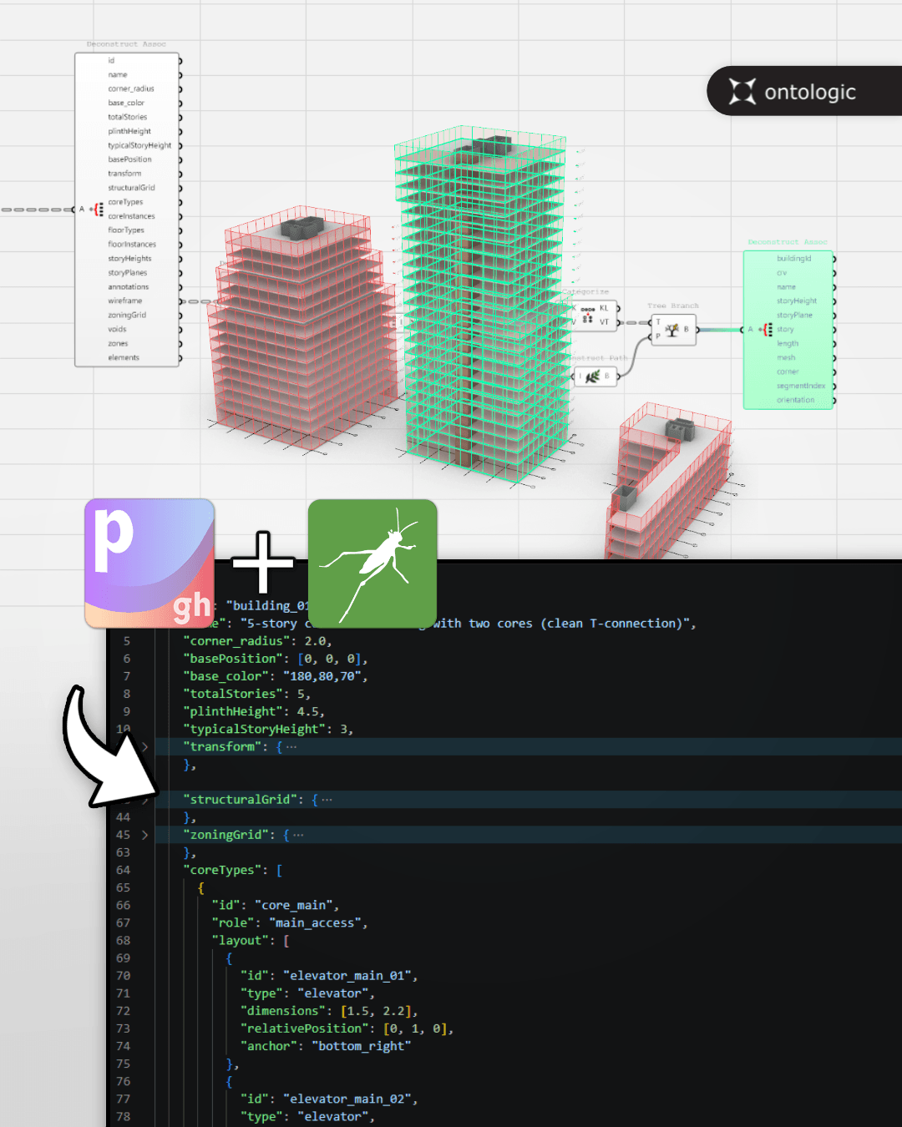The image size is (902, 1127).
Task: Click the ellipsis after "transform": {
Action: [291, 747]
